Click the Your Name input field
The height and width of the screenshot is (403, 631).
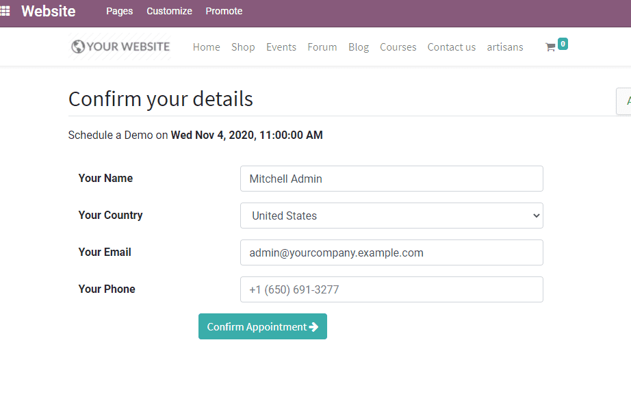click(x=391, y=179)
